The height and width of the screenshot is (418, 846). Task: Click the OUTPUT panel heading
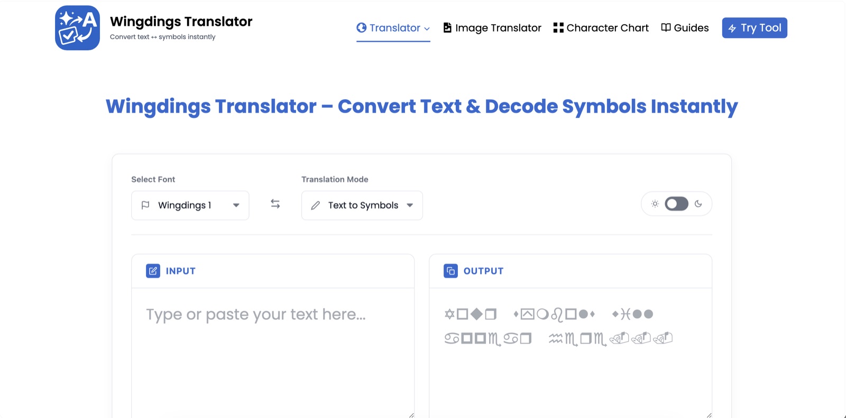pos(484,271)
